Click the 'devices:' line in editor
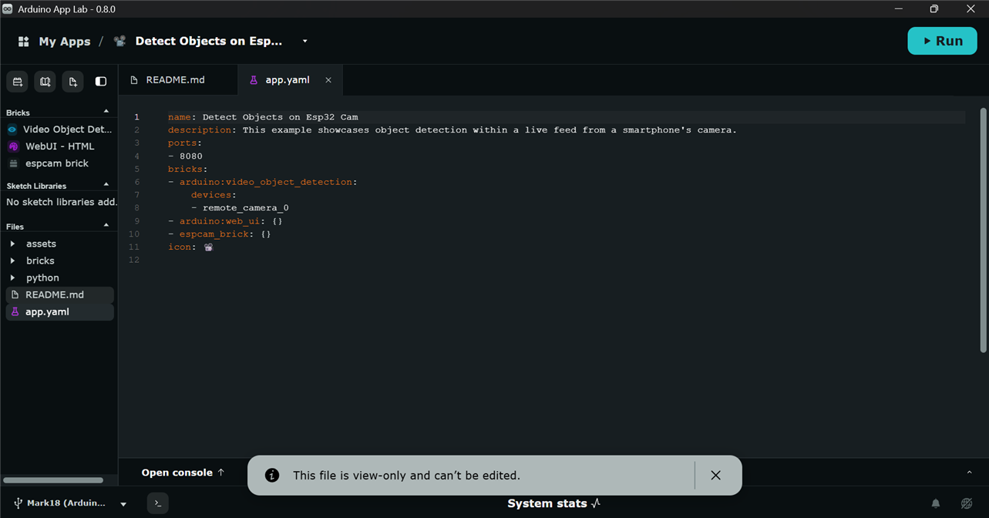The height and width of the screenshot is (518, 989). [x=214, y=195]
